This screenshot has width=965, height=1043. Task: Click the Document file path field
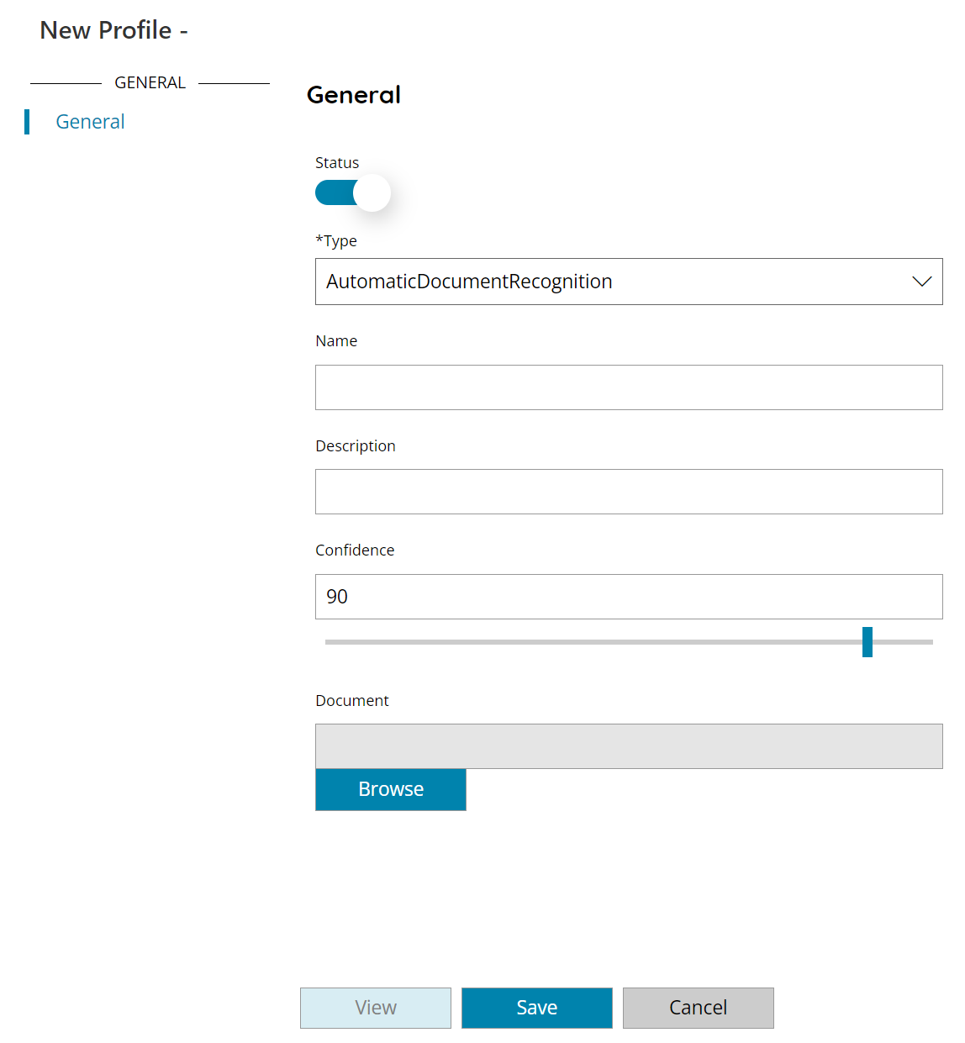[x=629, y=746]
